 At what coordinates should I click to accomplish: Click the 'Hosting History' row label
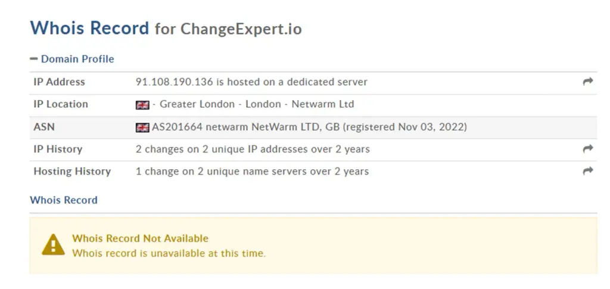coord(72,171)
